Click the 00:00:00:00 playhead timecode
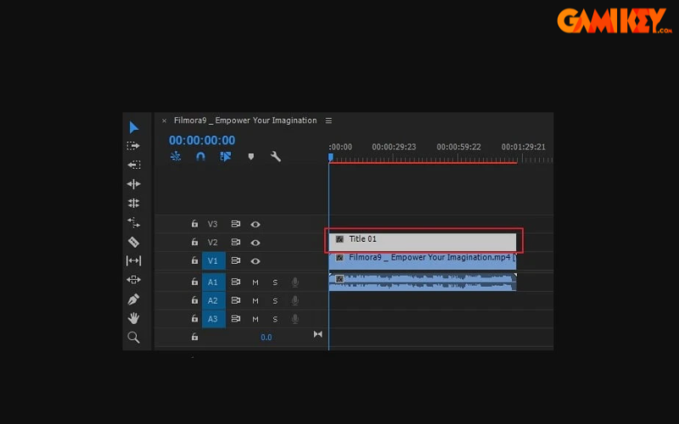Viewport: 679px width, 424px height. (x=202, y=140)
